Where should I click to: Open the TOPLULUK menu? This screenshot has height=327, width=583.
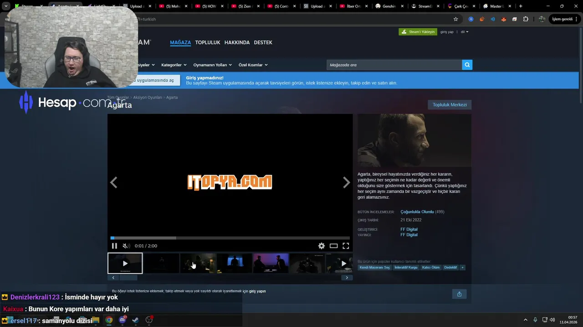[208, 42]
